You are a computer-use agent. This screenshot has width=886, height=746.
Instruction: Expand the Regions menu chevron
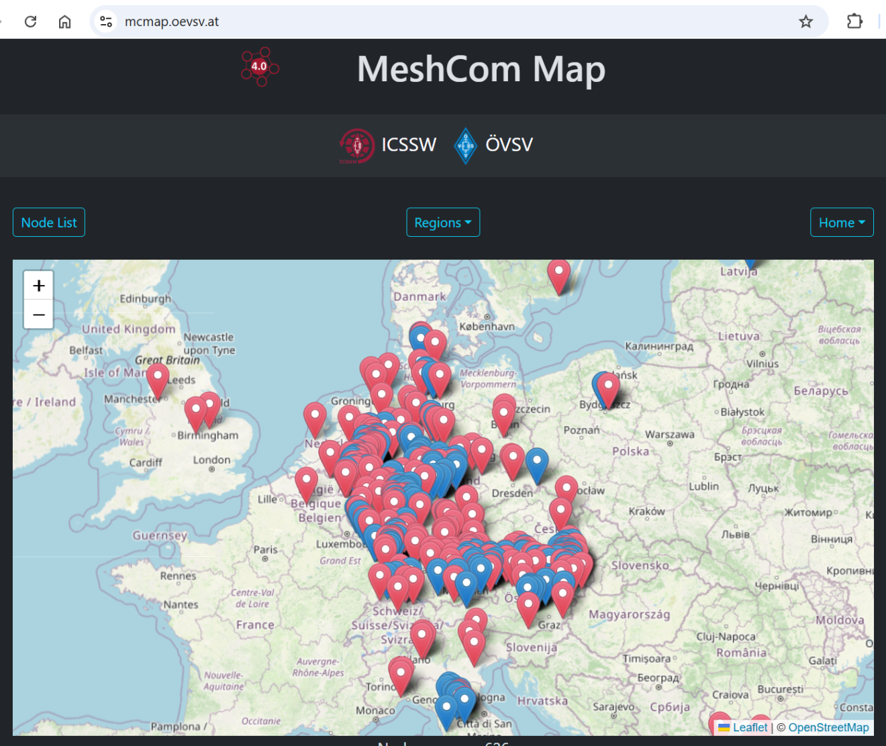pos(470,223)
